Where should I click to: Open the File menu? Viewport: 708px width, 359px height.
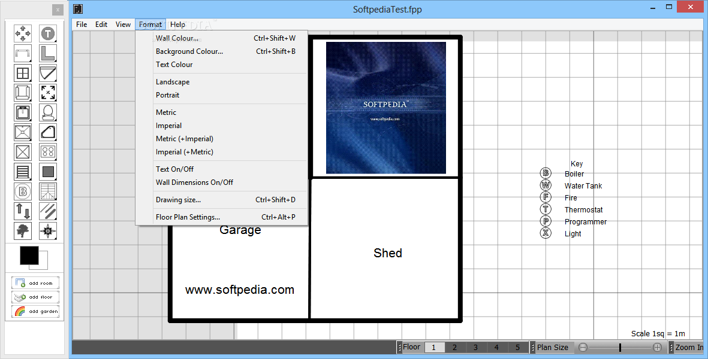[x=82, y=25]
